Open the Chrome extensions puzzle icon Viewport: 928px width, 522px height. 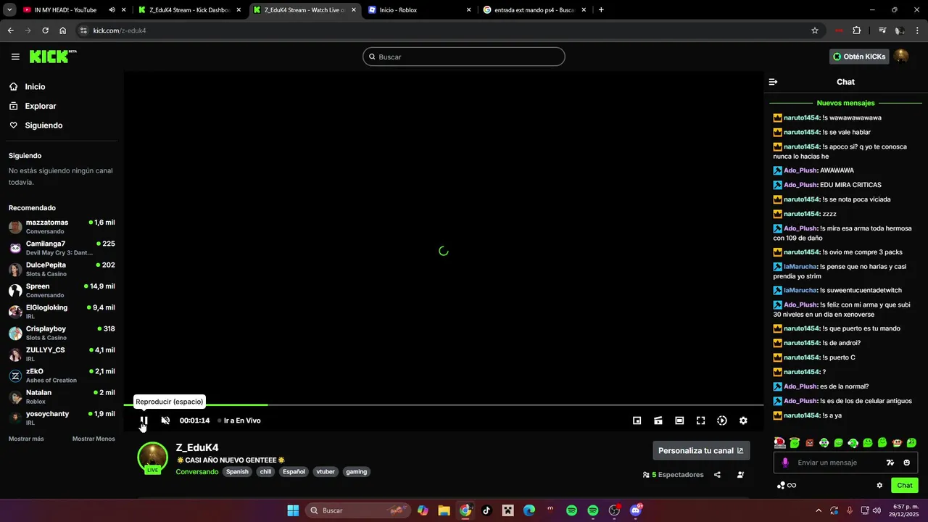tap(857, 30)
